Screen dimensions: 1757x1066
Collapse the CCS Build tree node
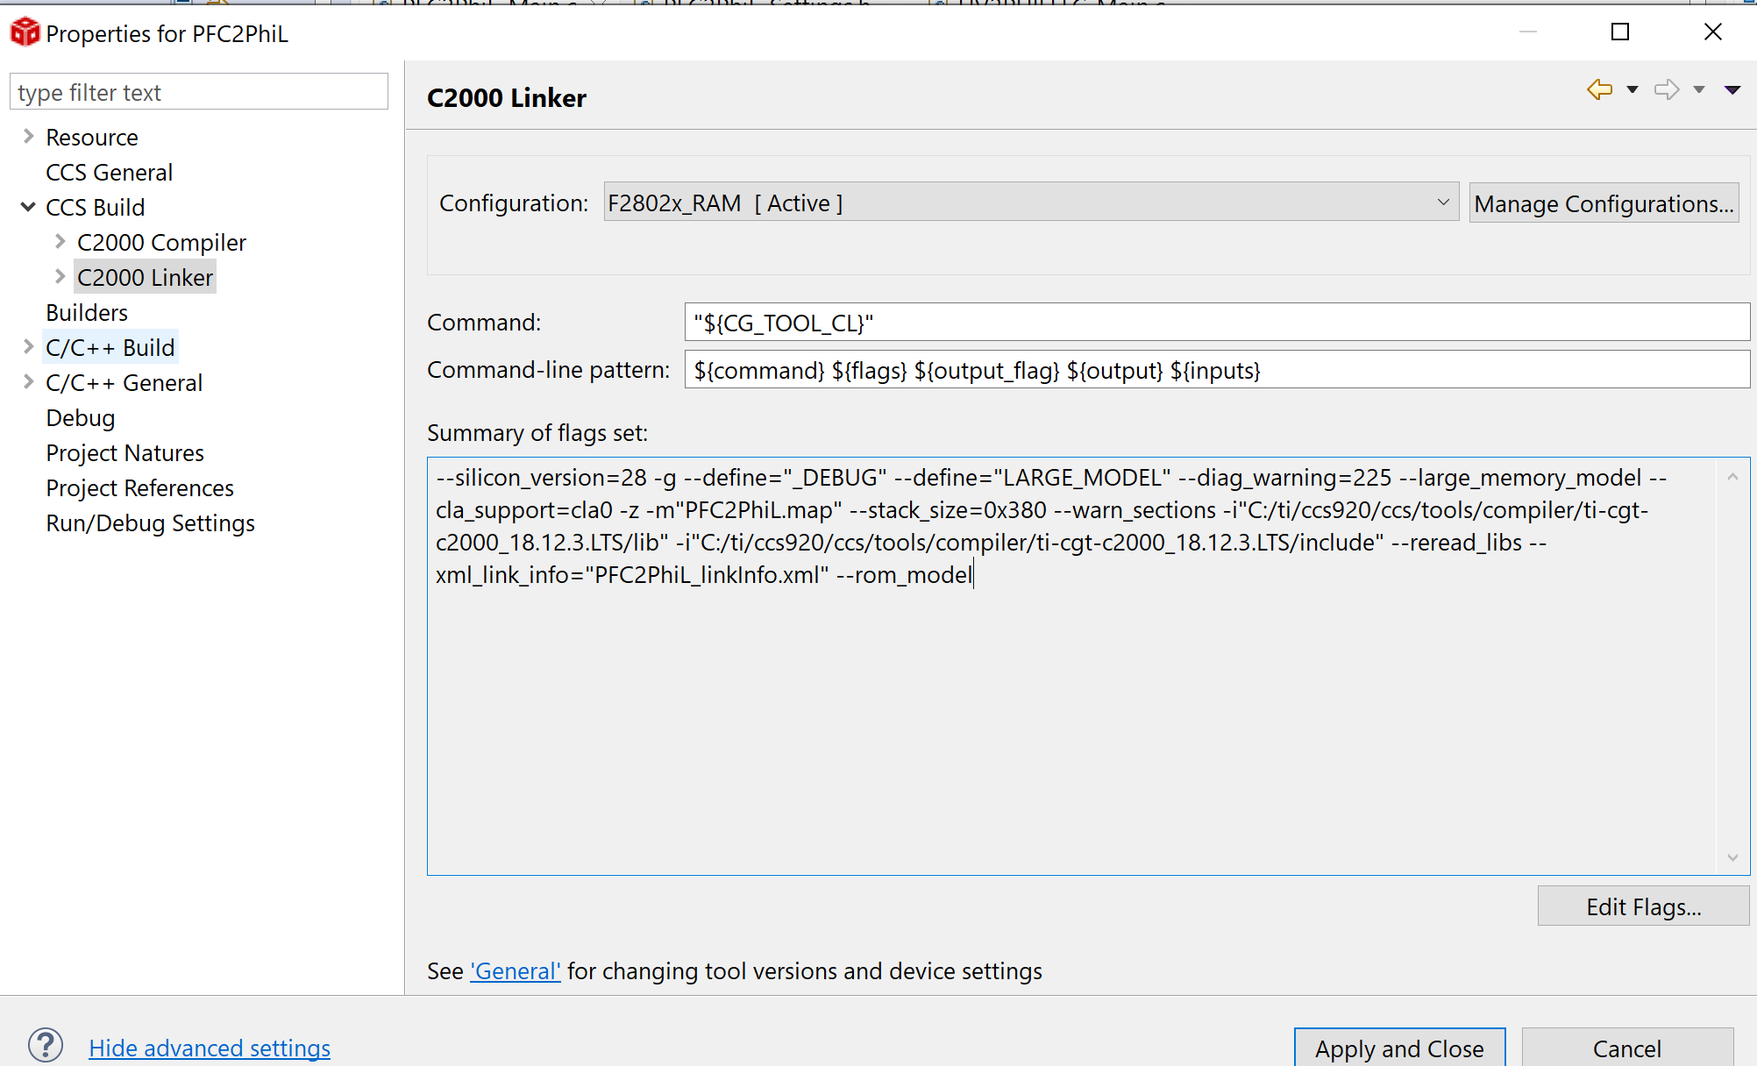pos(28,207)
